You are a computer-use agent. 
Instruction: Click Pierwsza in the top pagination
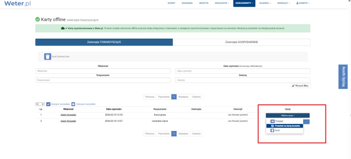(x=150, y=97)
